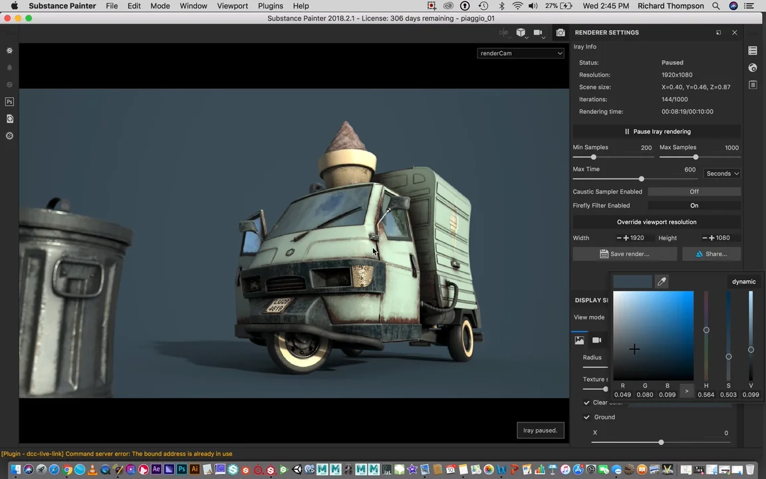Image resolution: width=766 pixels, height=479 pixels.
Task: Open the File menu
Action: 112,6
